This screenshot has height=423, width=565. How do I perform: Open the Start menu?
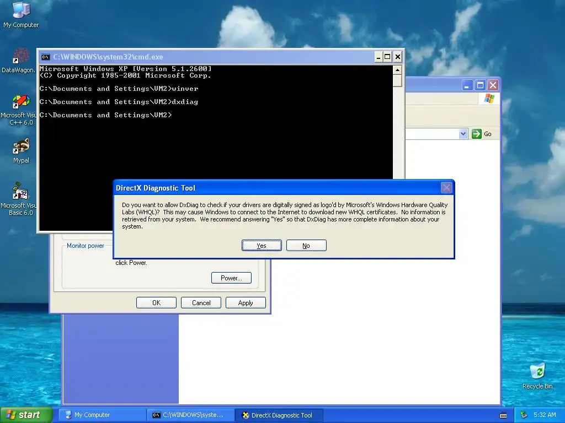(26, 415)
